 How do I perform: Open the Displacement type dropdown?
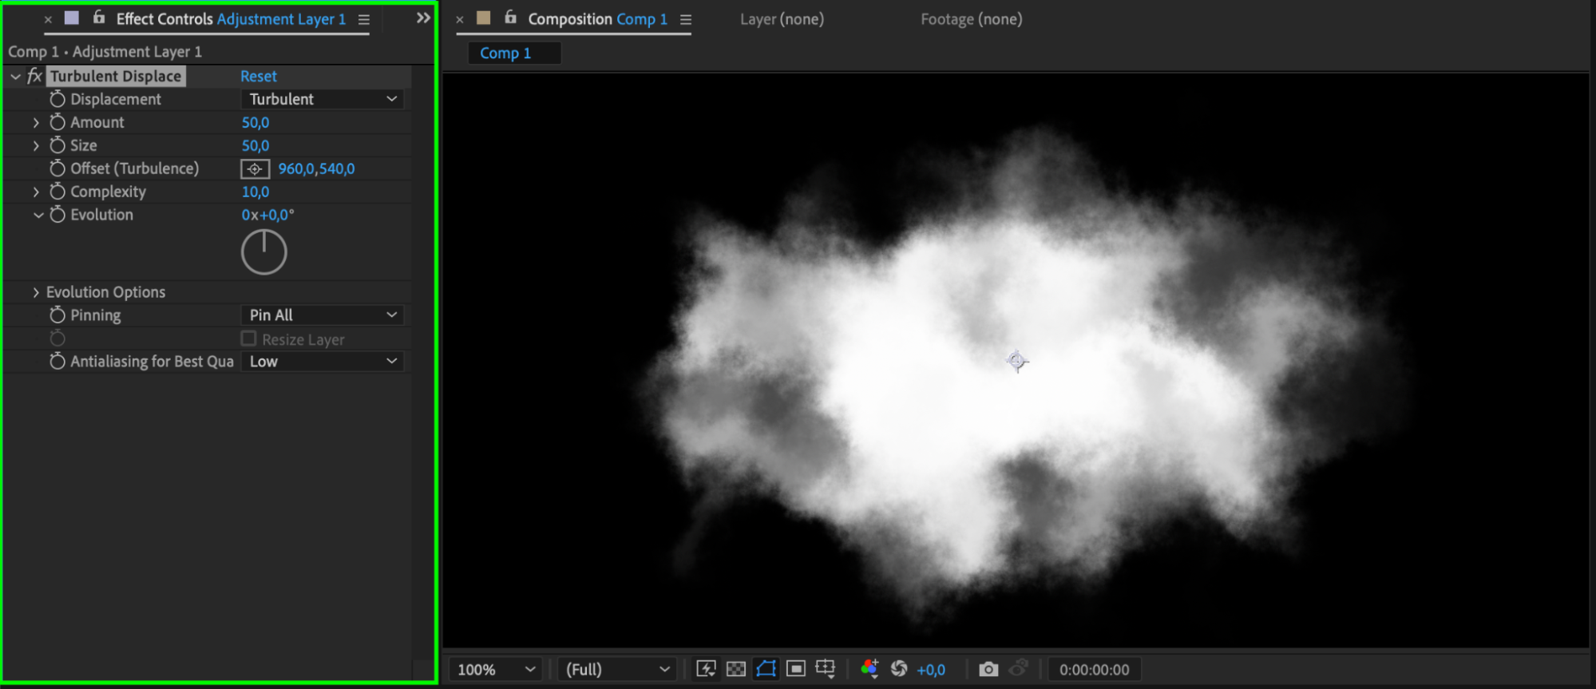pos(322,99)
